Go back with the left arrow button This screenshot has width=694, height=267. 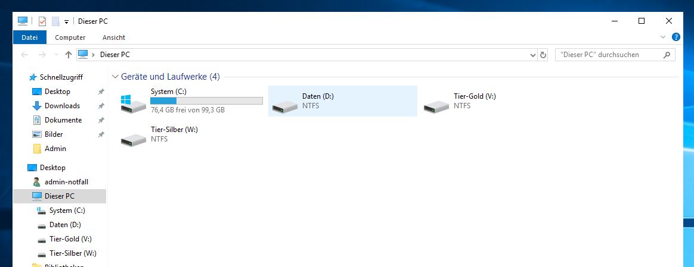coord(25,55)
